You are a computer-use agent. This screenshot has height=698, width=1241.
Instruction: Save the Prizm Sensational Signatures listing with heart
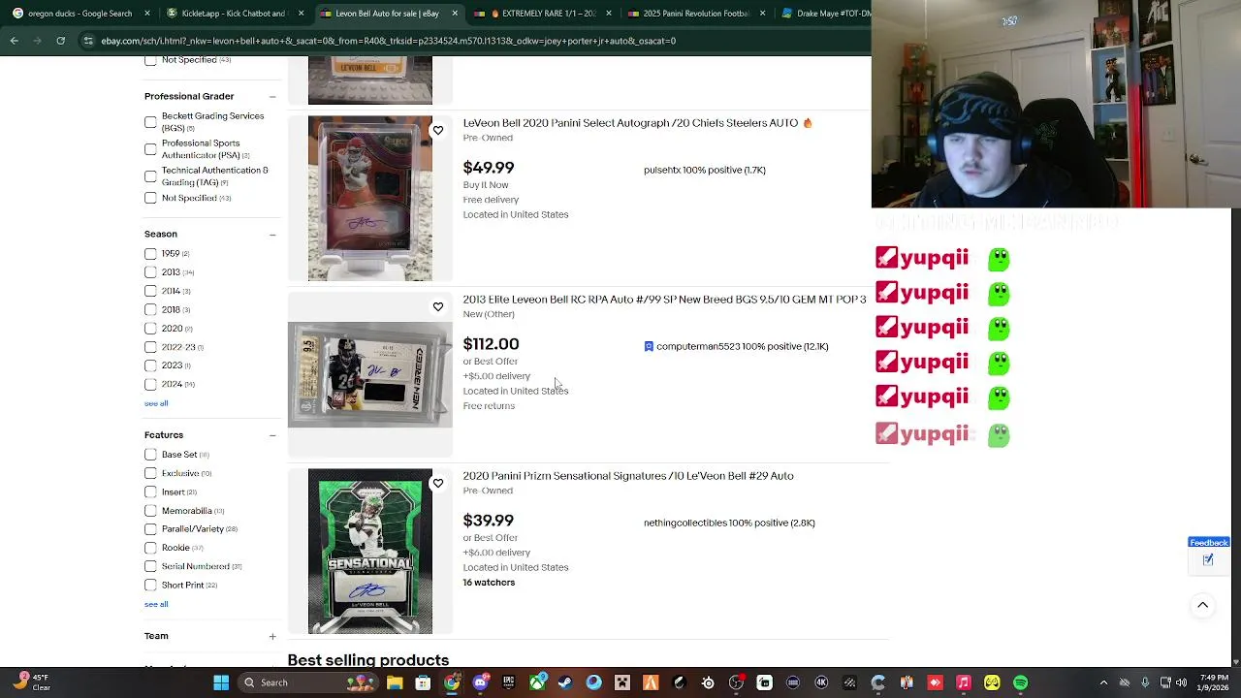[x=438, y=483]
